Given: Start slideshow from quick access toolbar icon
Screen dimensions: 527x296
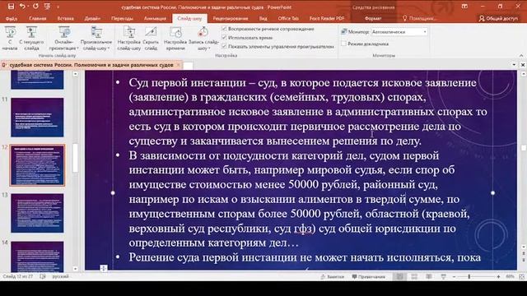Looking at the screenshot, I should 48,7.
